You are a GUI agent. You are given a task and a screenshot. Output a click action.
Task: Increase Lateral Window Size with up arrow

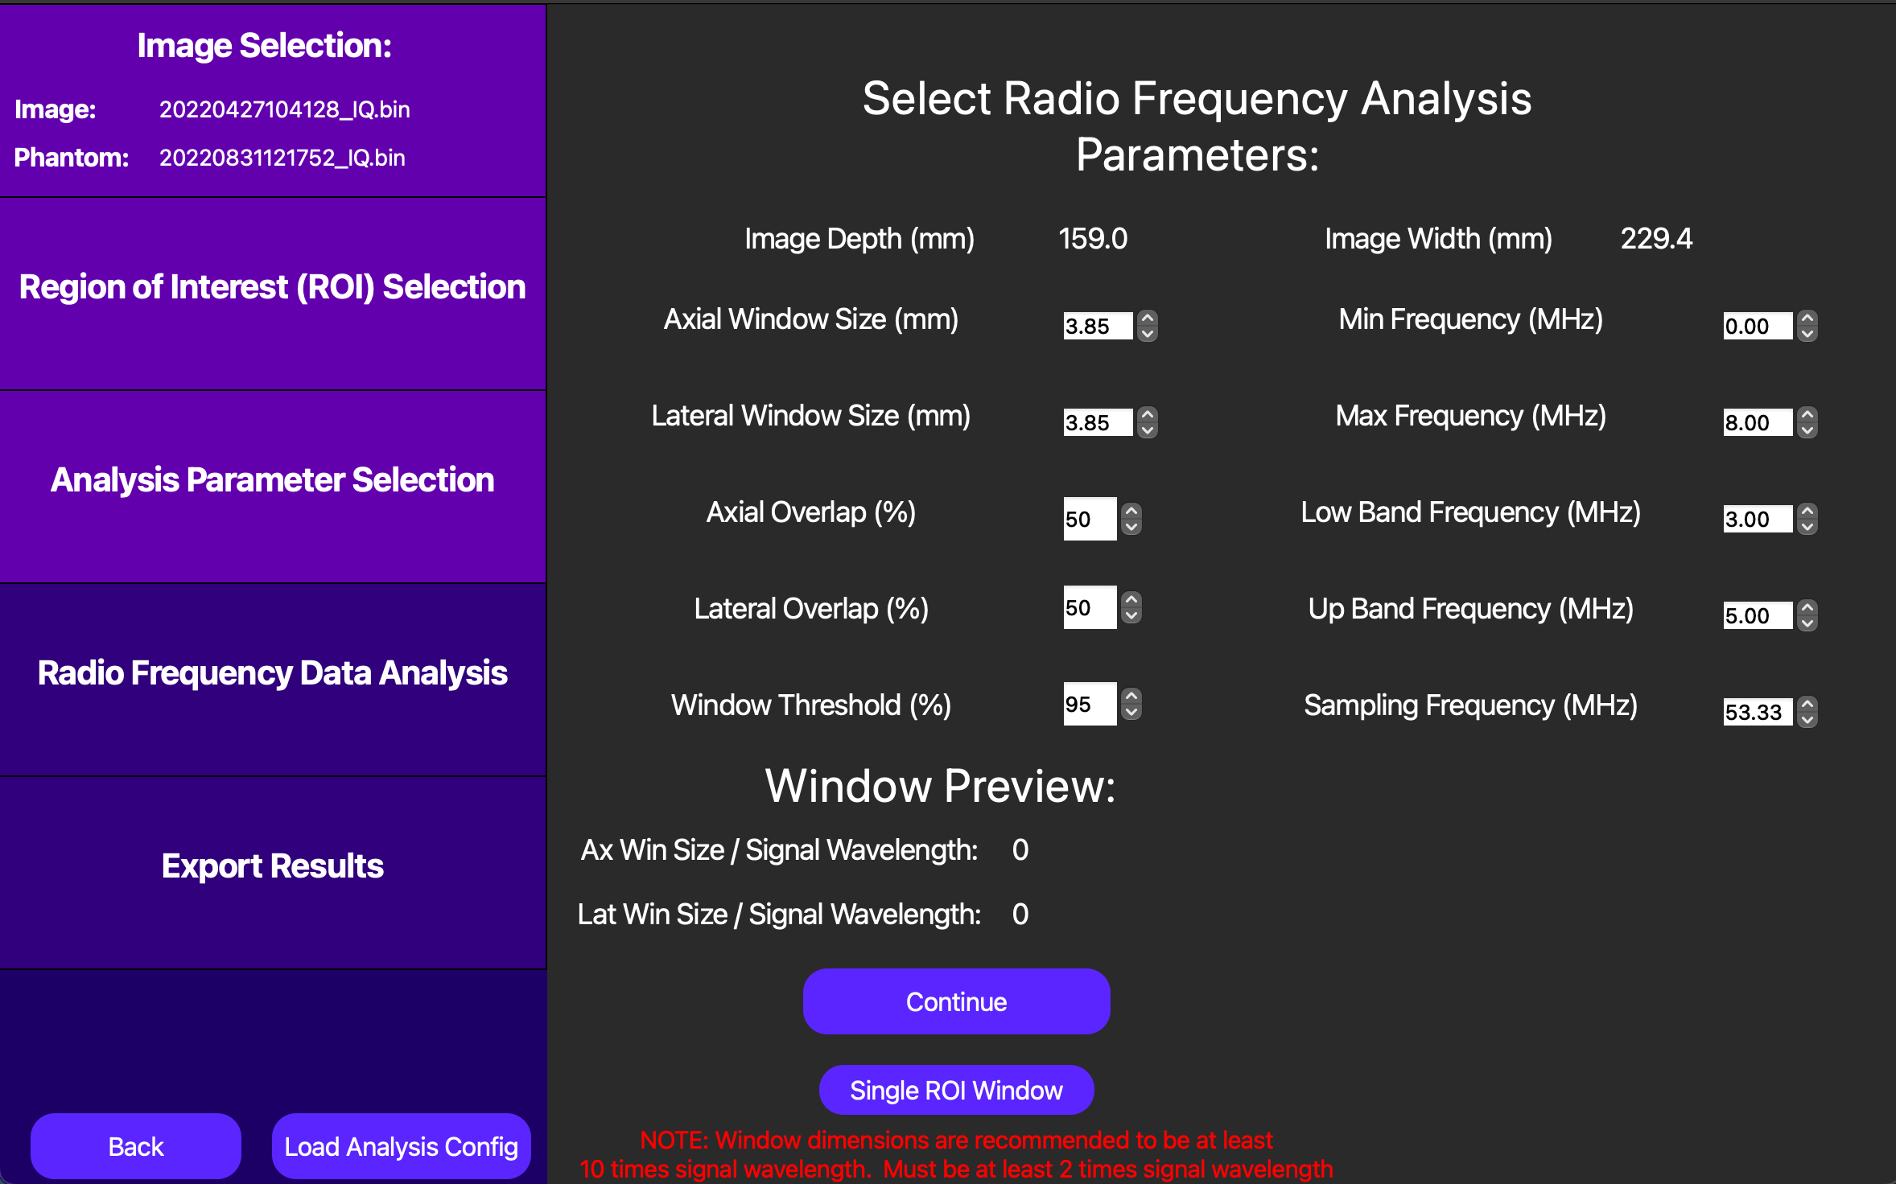[1148, 415]
